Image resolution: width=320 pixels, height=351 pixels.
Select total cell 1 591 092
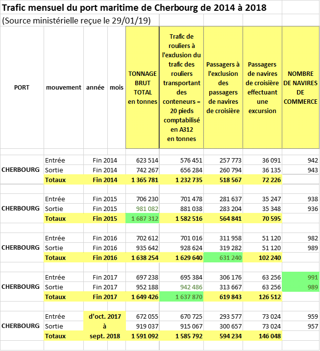143,336
